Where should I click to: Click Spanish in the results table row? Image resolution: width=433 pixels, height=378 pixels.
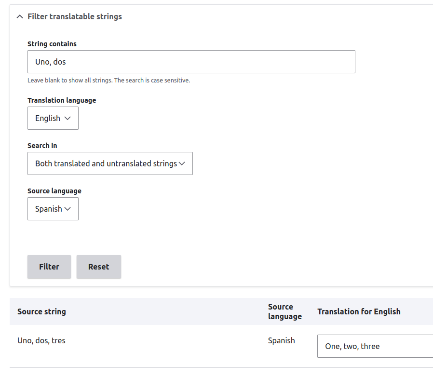pyautogui.click(x=282, y=341)
